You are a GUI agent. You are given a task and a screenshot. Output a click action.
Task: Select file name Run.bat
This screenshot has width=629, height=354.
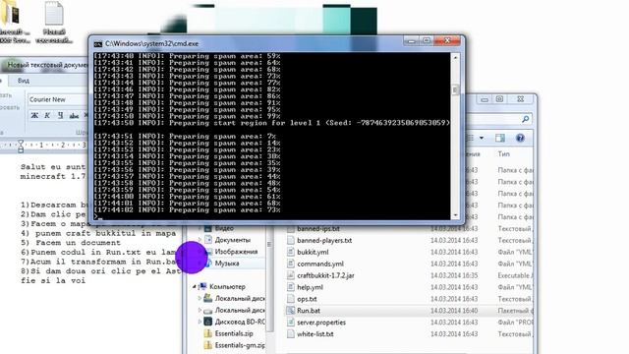[309, 311]
